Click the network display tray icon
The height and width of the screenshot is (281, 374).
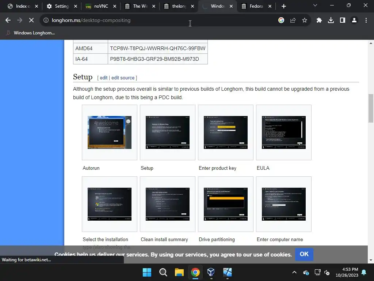click(317, 272)
